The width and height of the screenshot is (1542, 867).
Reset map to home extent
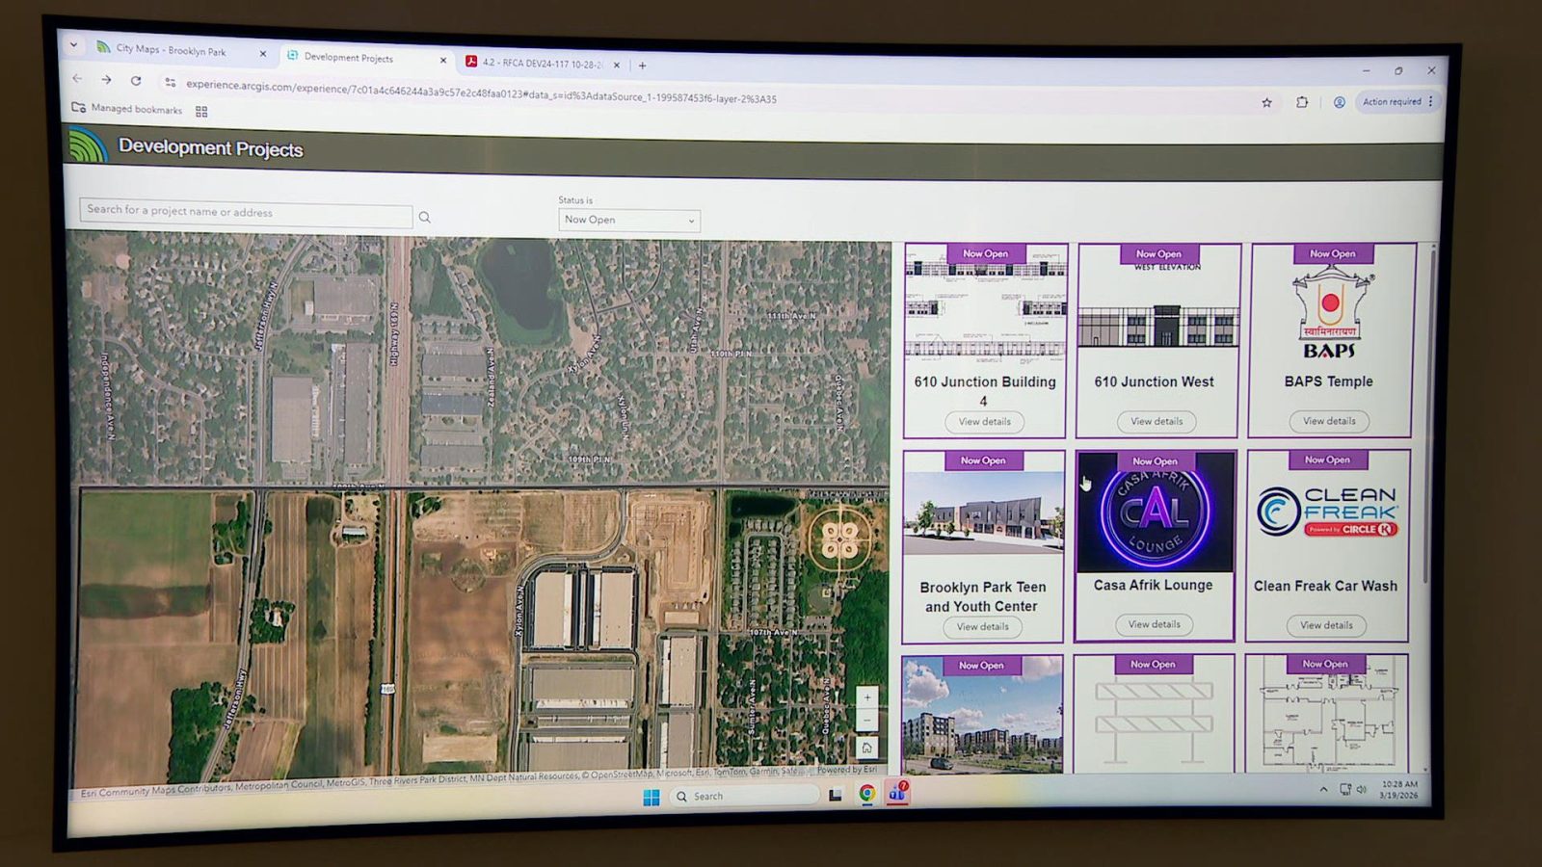(x=866, y=748)
